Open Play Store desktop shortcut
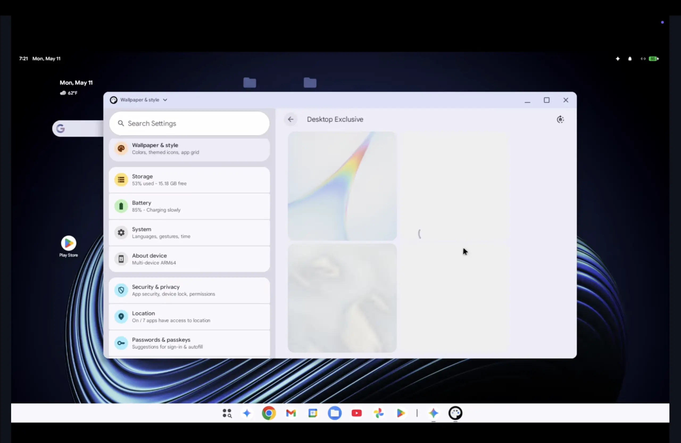 [68, 246]
